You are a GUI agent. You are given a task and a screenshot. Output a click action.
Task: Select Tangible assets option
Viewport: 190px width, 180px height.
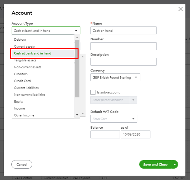(x=25, y=60)
